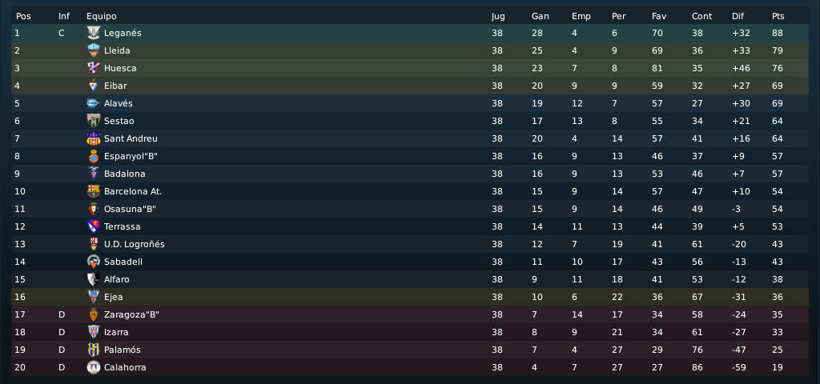Screen dimensions: 820x384
Task: Click the Equipo column header
Action: pos(102,16)
